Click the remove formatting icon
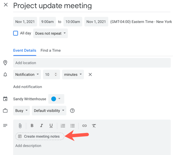Screen dimensions: 174x155 [94, 126]
